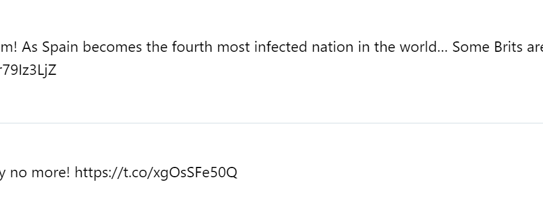Click the "m!" fragment at first tweet start
This screenshot has width=543, height=221.
(9, 47)
